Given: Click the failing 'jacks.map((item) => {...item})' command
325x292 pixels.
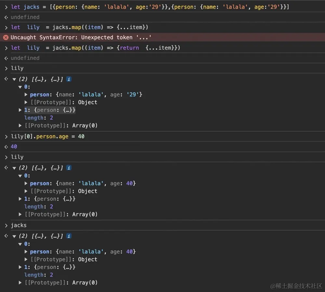Looking at the screenshot, I should 79,27.
